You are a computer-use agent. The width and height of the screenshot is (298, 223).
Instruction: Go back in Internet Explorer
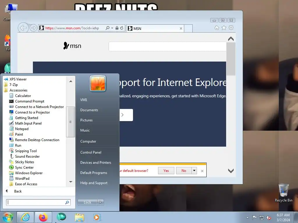[23, 28]
